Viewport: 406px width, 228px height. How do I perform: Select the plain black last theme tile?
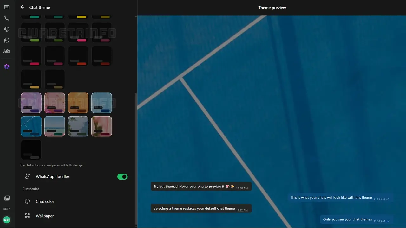coord(31,150)
